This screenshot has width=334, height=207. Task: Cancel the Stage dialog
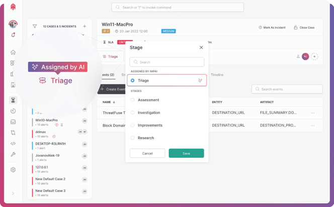(x=147, y=153)
